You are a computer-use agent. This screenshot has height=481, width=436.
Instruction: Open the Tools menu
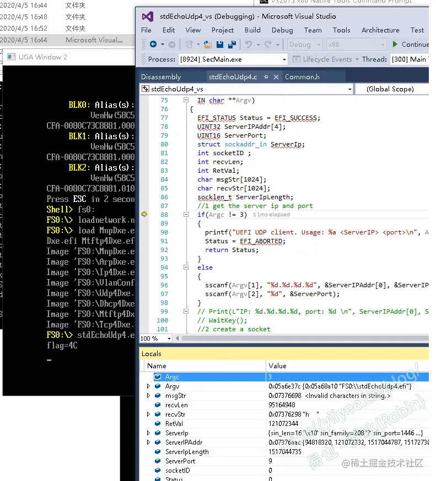341,30
